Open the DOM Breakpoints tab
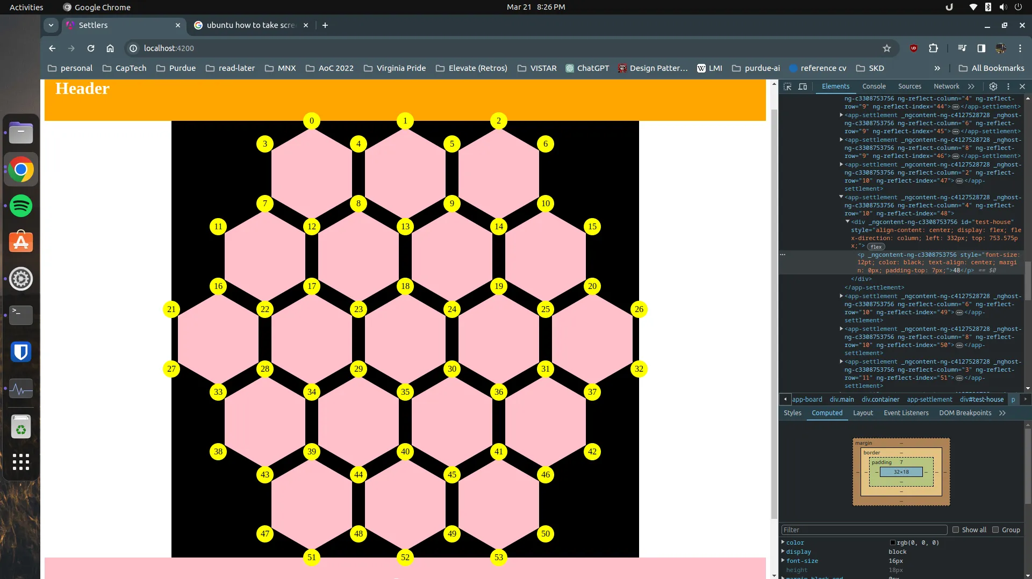Viewport: 1032px width, 579px height. click(965, 413)
